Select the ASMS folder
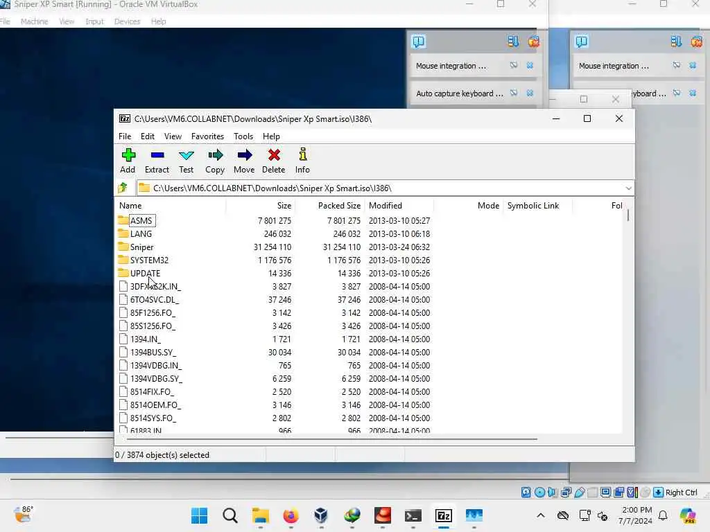 coord(141,221)
